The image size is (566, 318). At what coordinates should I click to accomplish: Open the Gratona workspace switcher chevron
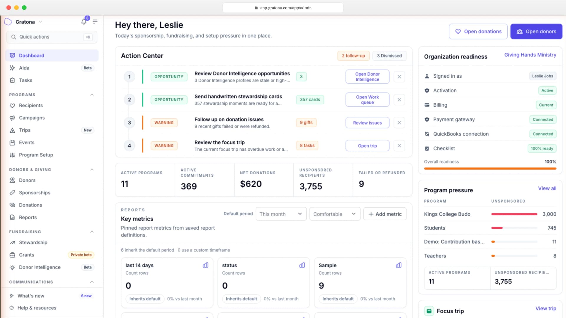(40, 22)
